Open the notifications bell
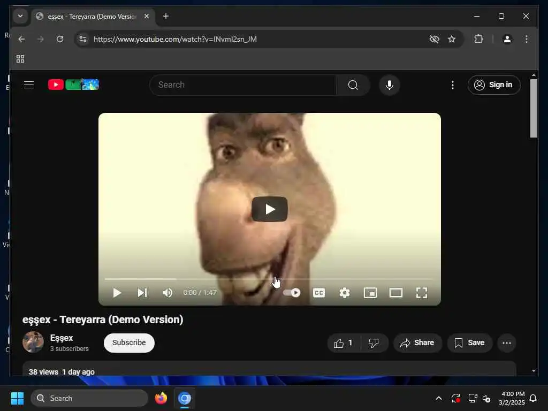This screenshot has height=411, width=548. point(534,398)
